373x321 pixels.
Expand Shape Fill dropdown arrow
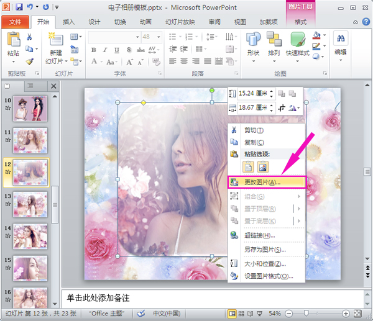pyautogui.click(x=325, y=35)
